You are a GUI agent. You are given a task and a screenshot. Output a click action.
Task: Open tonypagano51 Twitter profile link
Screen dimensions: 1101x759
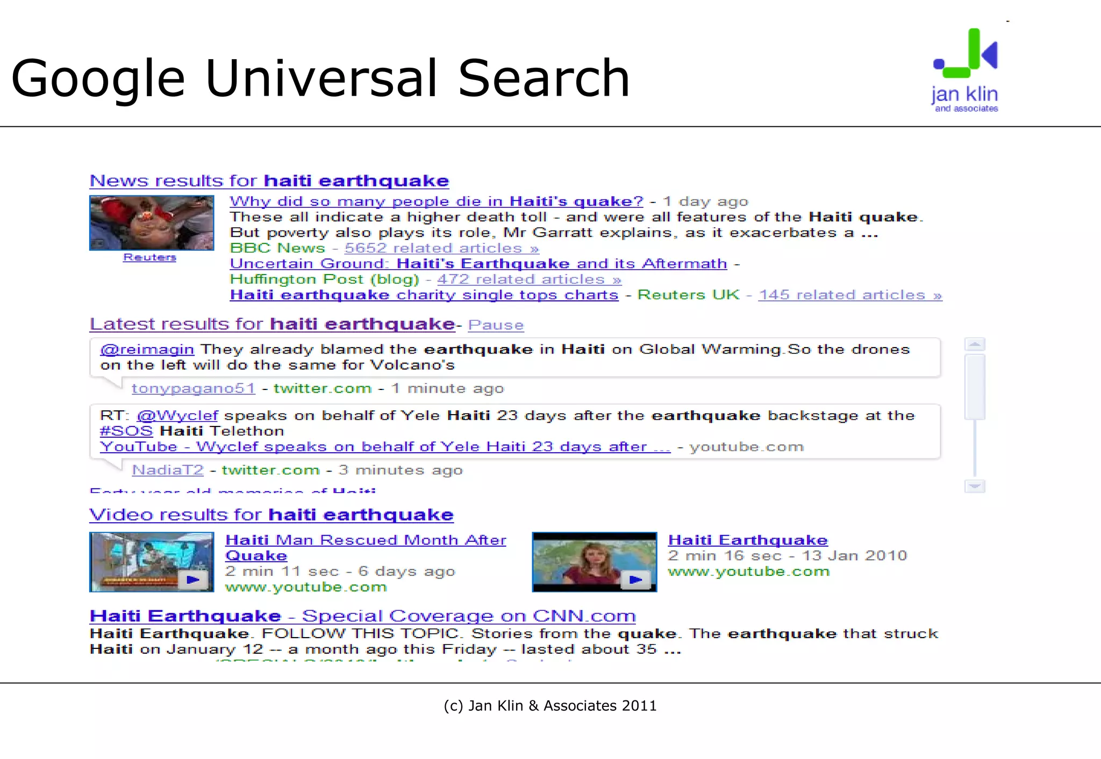(193, 388)
